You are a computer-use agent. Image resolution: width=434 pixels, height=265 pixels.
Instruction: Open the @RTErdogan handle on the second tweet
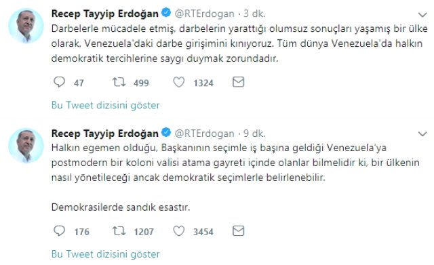coord(204,134)
